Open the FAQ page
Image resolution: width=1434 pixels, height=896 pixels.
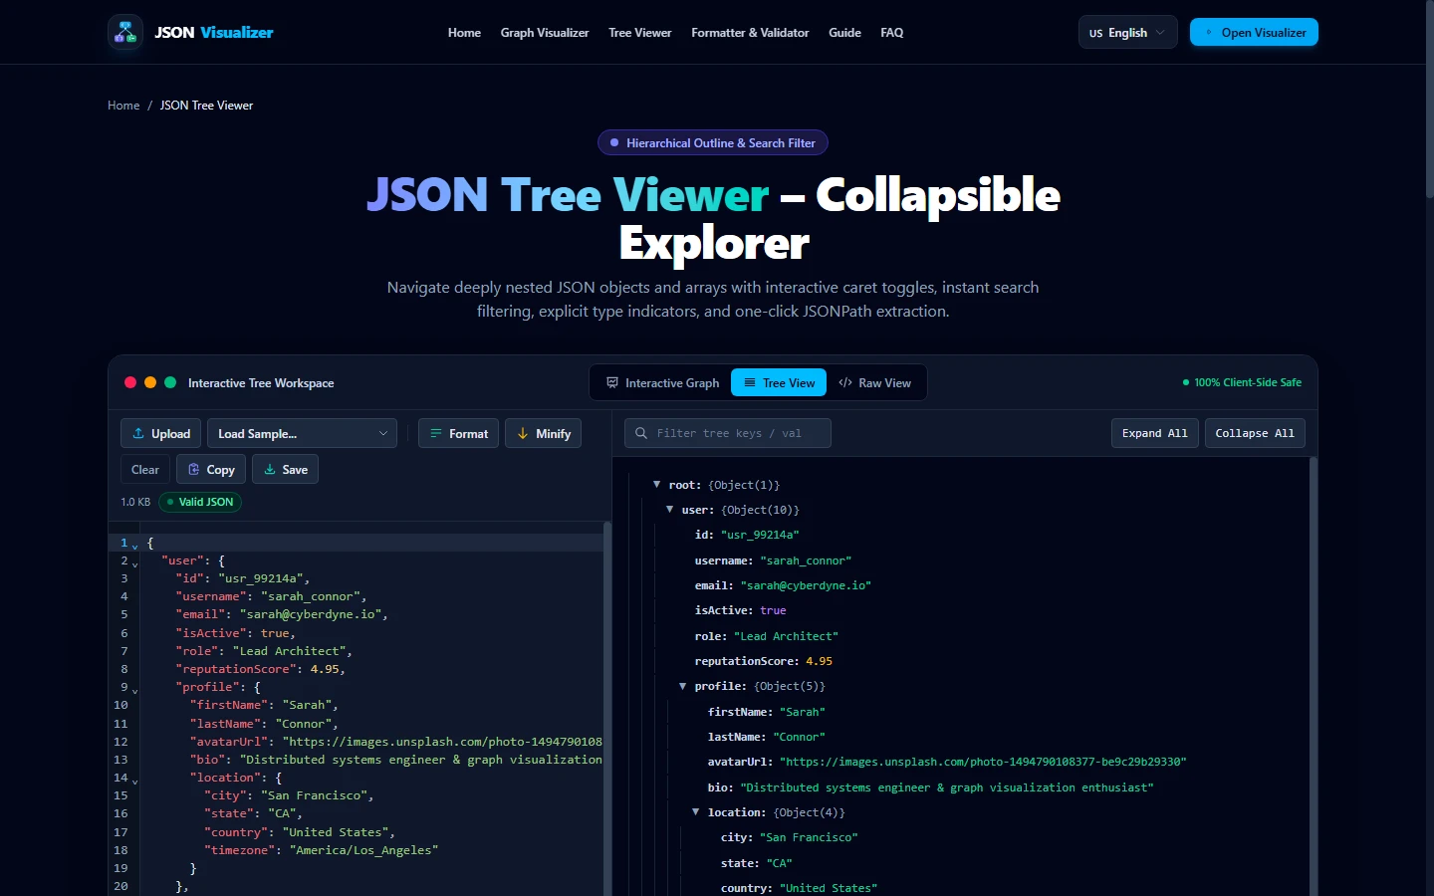coord(892,33)
